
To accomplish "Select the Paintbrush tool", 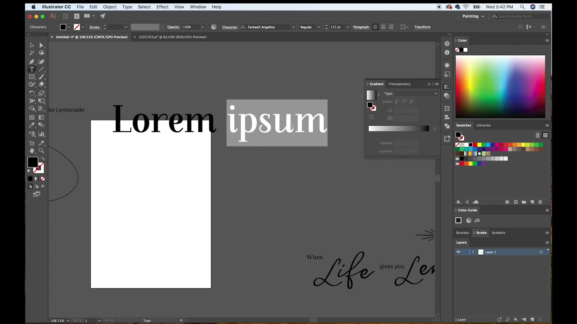I will pos(42,77).
